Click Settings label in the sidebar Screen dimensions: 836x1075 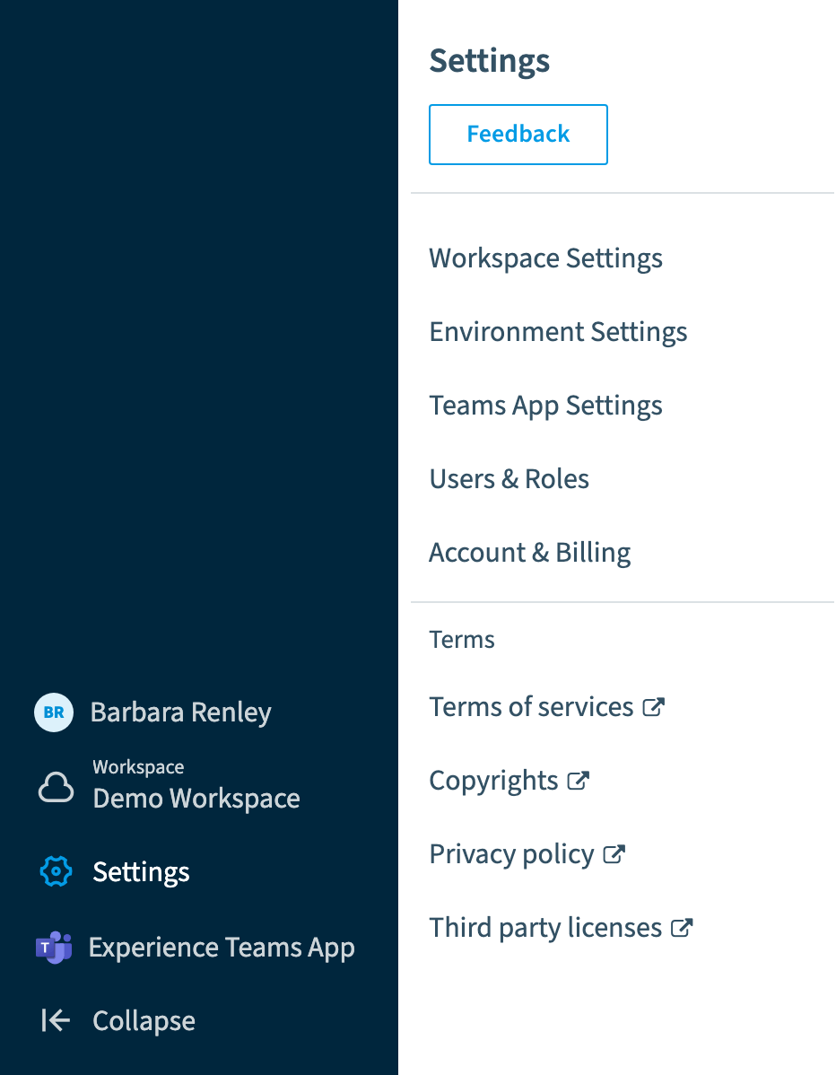[x=141, y=872]
